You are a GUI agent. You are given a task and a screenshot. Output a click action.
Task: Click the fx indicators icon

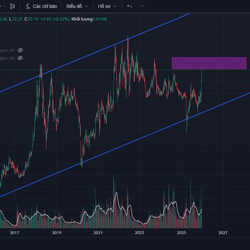[x=27, y=6]
